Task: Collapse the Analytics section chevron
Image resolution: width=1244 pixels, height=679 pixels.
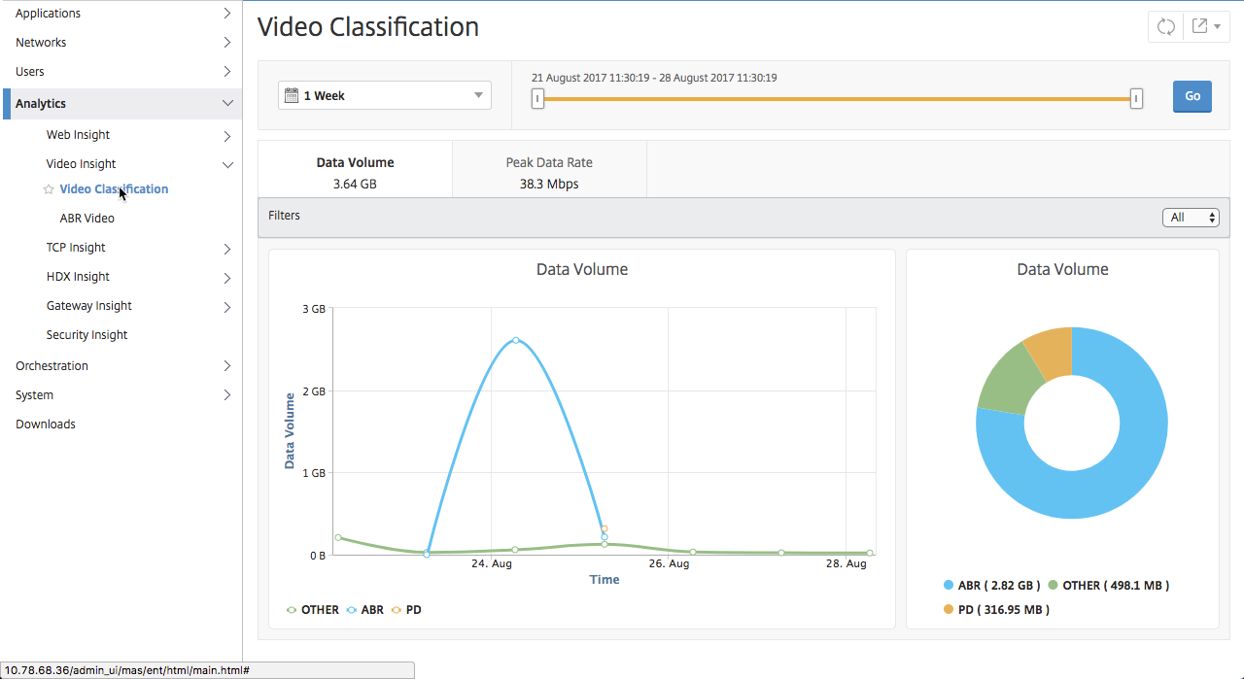Action: click(x=227, y=104)
